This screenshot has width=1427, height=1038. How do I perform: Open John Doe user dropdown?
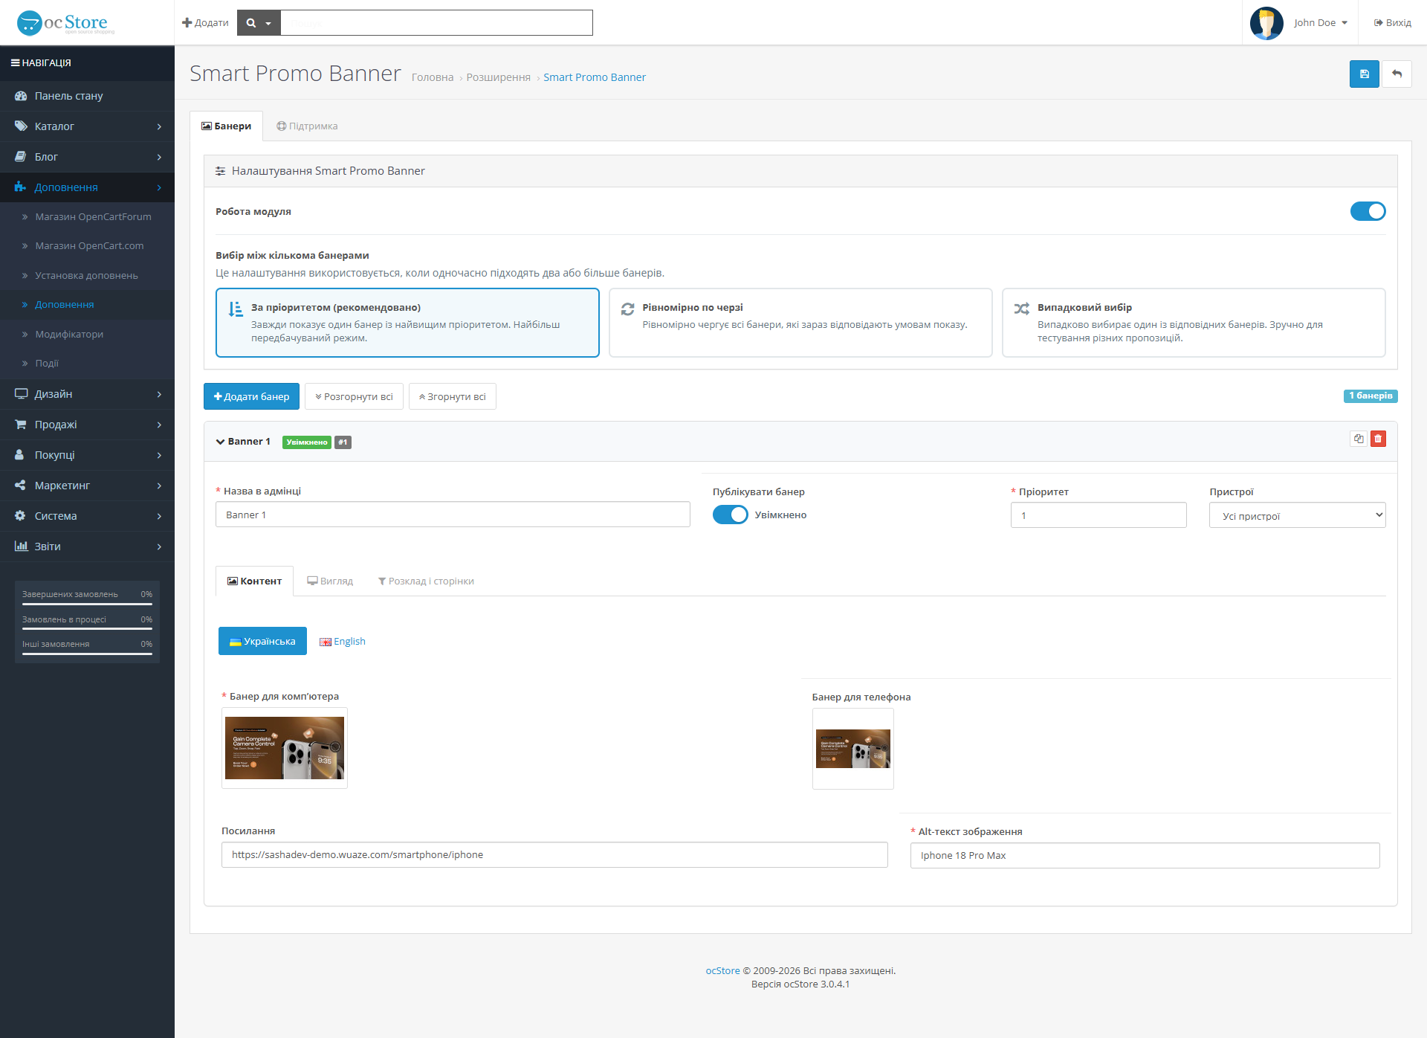pyautogui.click(x=1321, y=23)
